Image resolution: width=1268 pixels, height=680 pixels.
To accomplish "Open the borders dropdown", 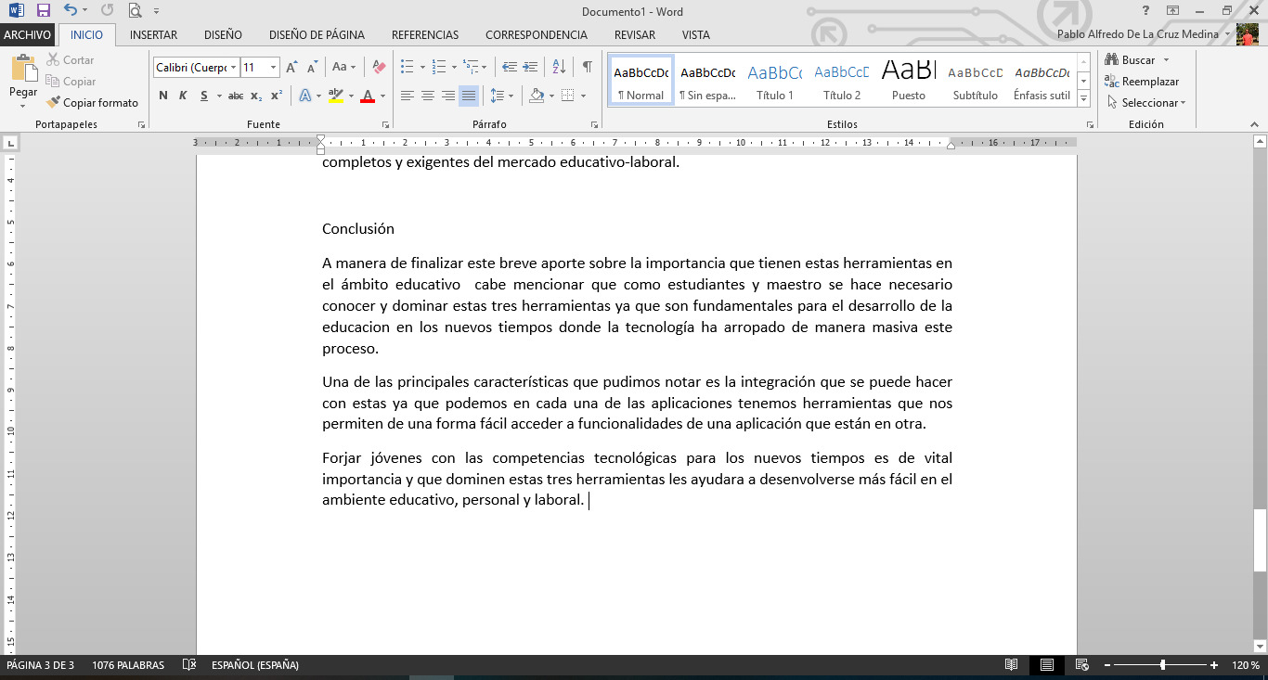I will [582, 96].
